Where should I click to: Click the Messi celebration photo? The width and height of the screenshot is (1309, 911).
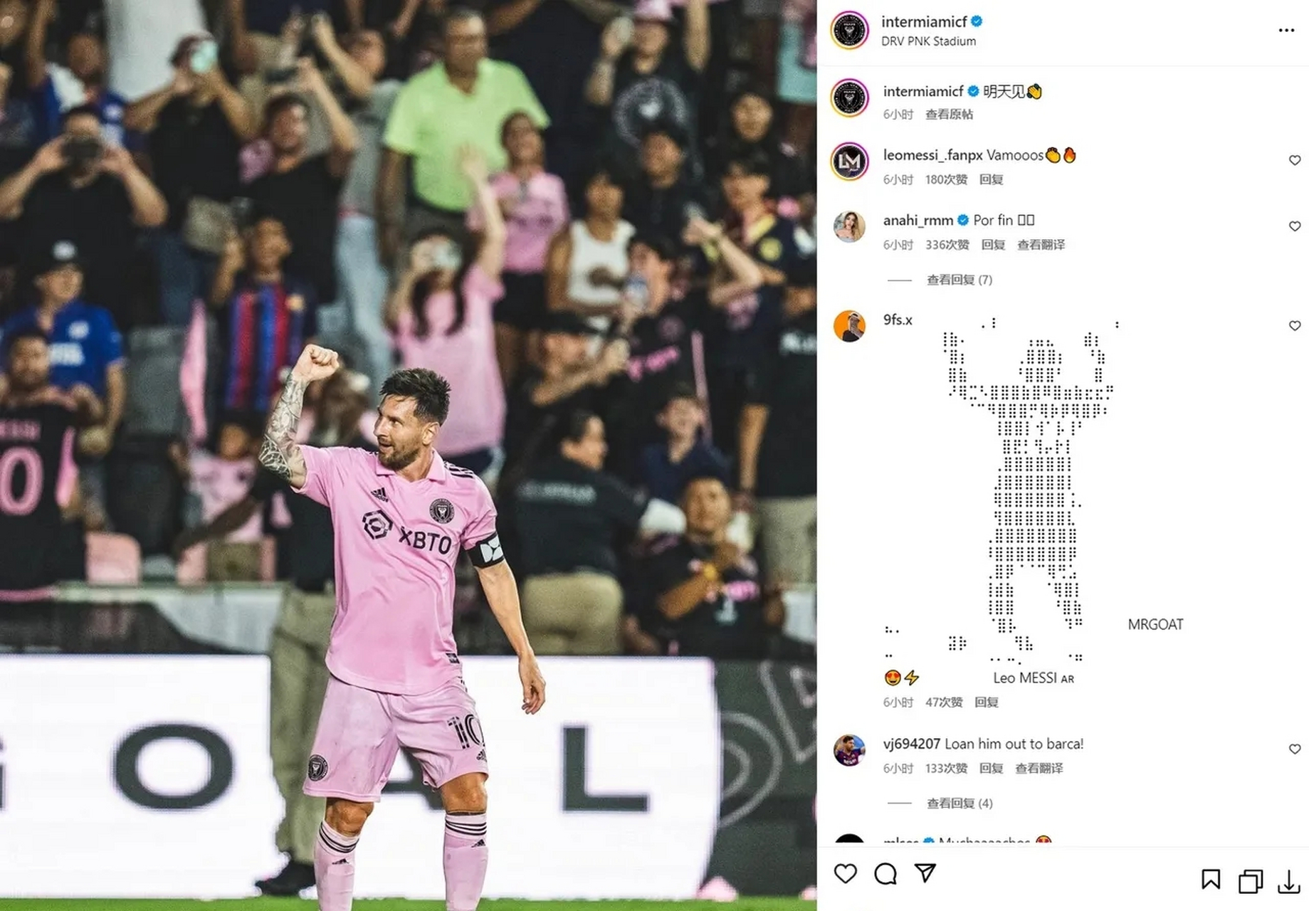click(408, 455)
